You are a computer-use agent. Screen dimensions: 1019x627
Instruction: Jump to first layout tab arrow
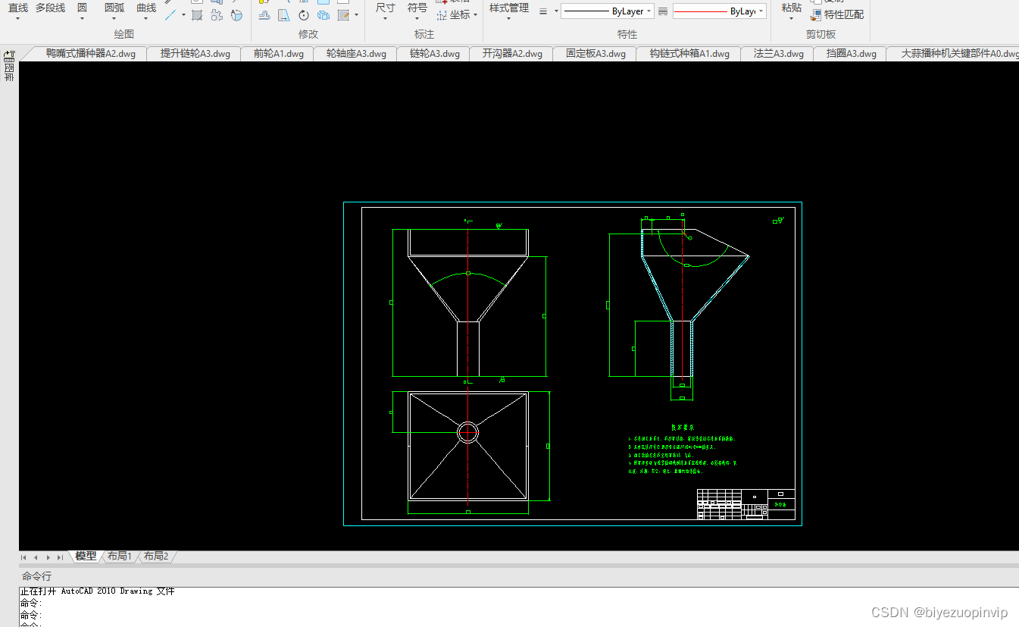click(x=23, y=557)
